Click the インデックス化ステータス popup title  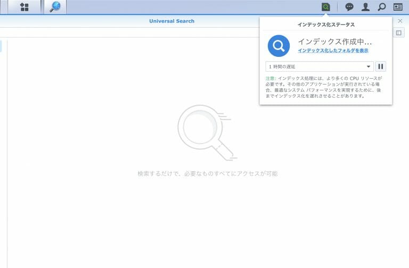pos(326,24)
